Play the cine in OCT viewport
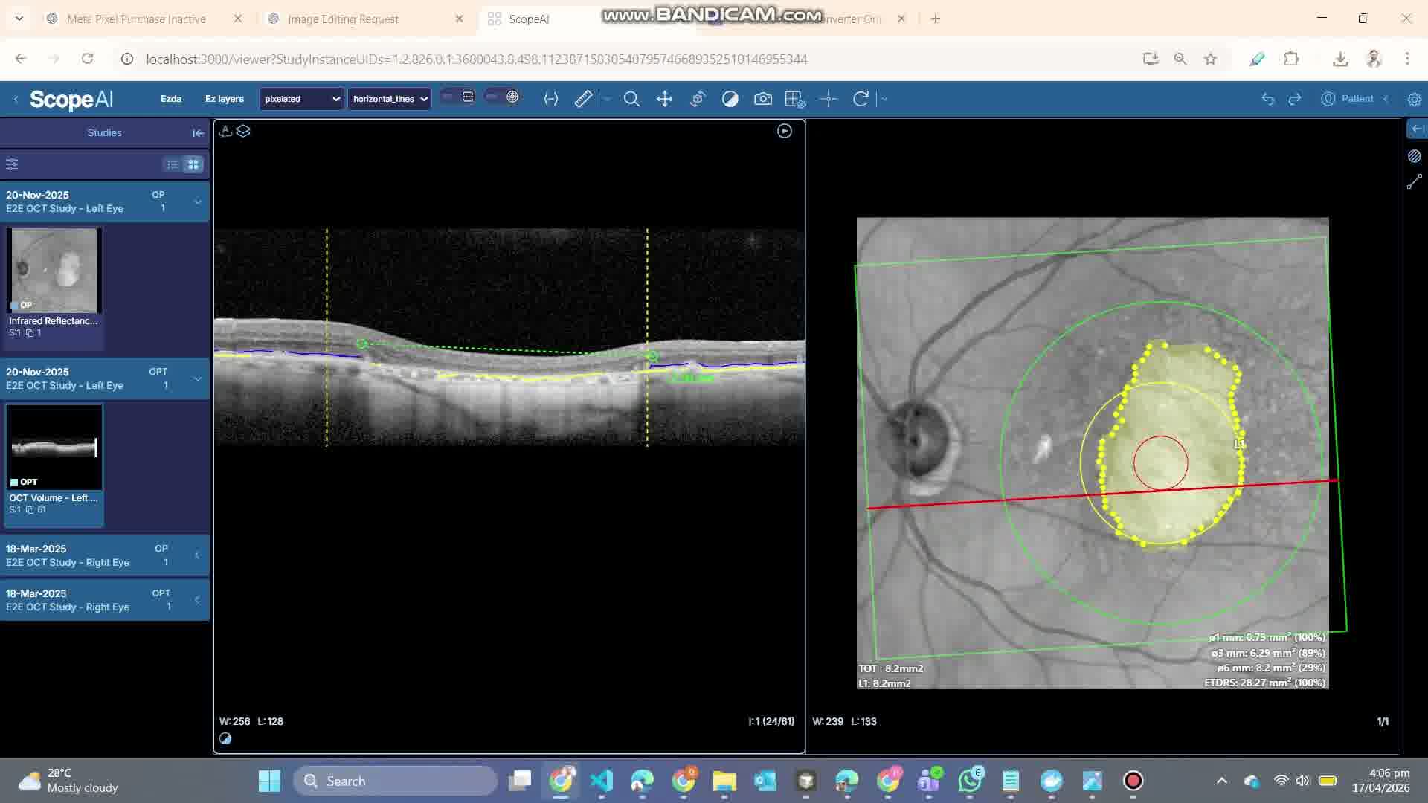 pos(784,132)
